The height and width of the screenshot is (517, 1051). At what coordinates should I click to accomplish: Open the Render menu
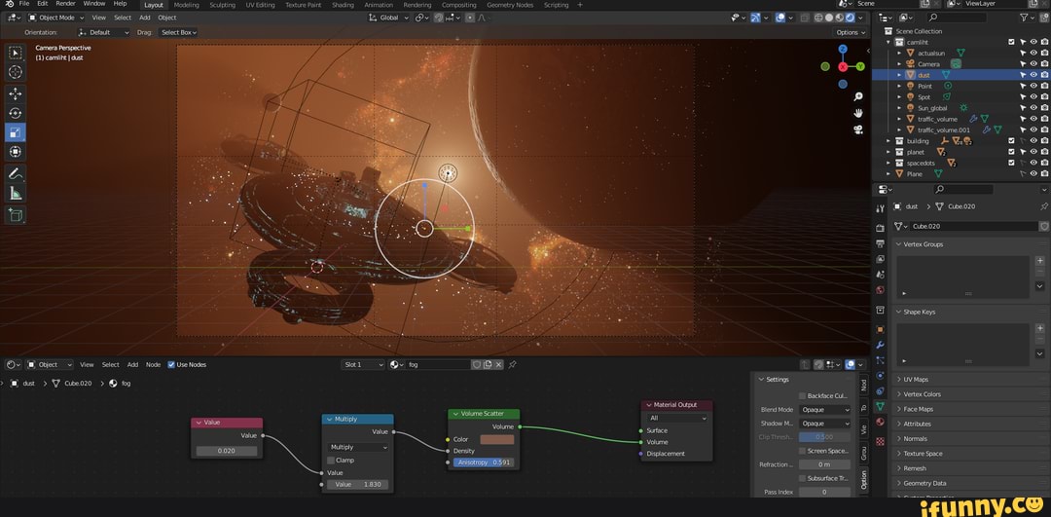click(65, 4)
